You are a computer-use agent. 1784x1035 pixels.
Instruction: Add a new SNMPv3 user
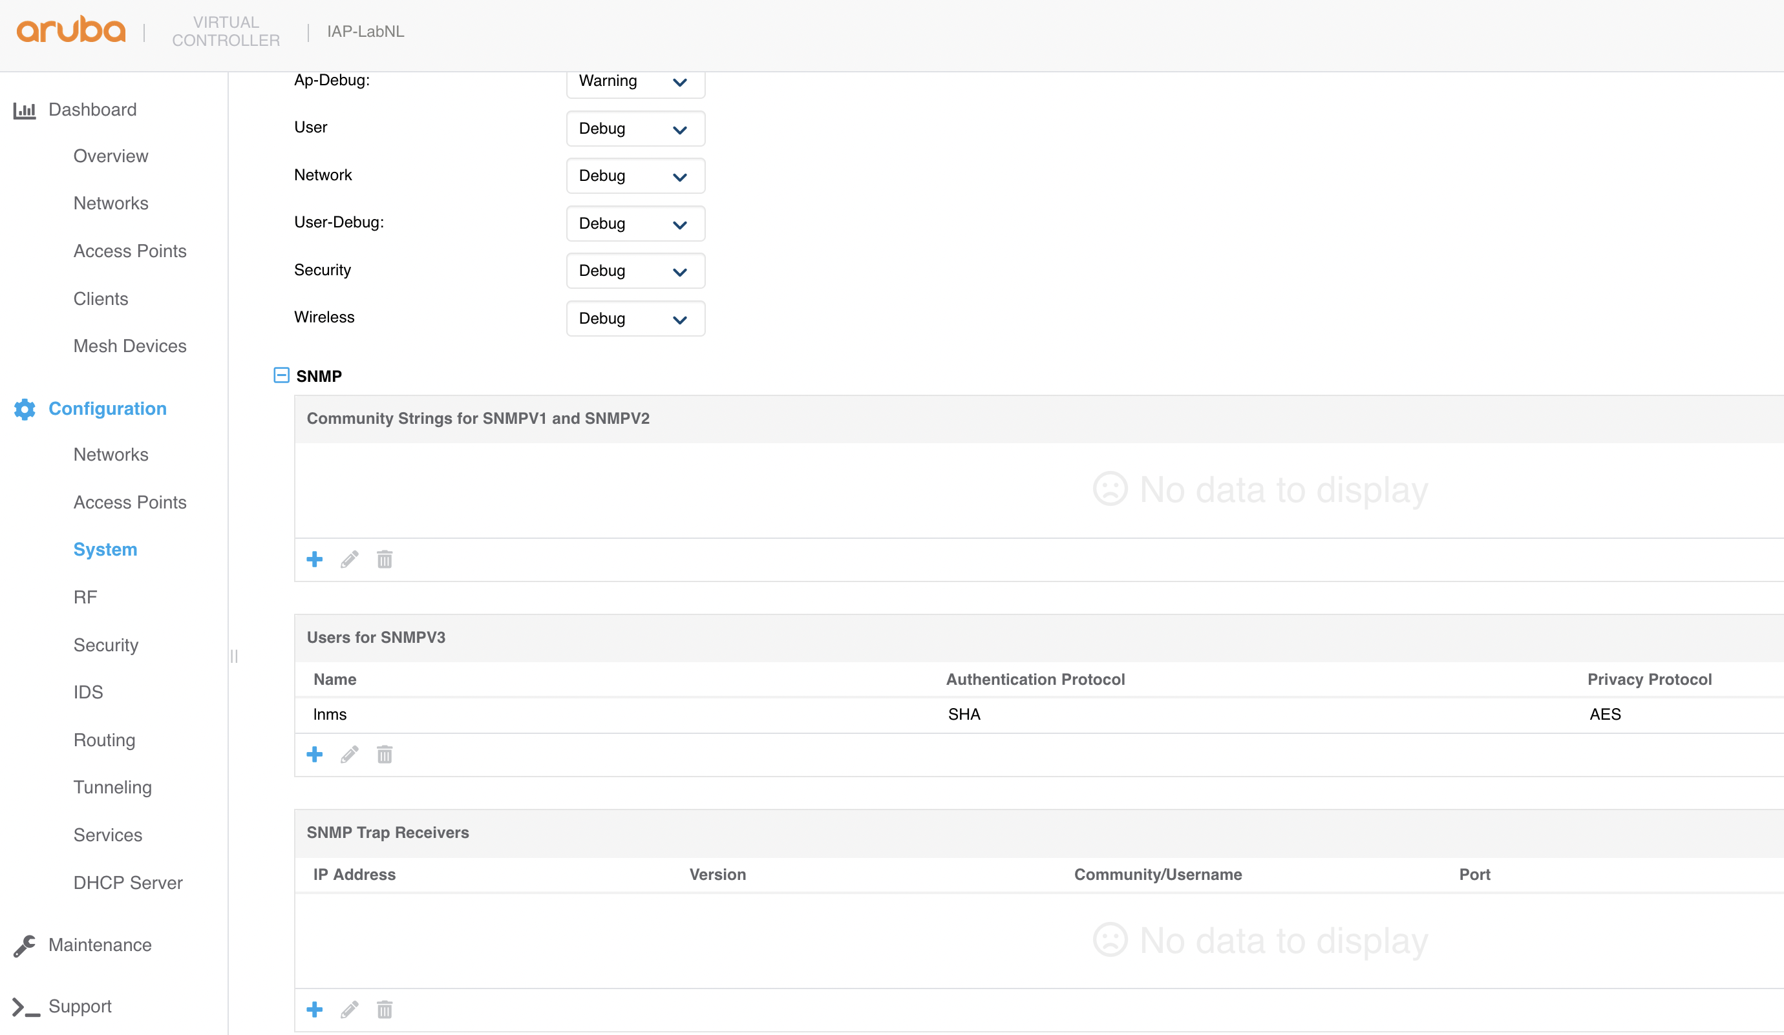coord(314,754)
